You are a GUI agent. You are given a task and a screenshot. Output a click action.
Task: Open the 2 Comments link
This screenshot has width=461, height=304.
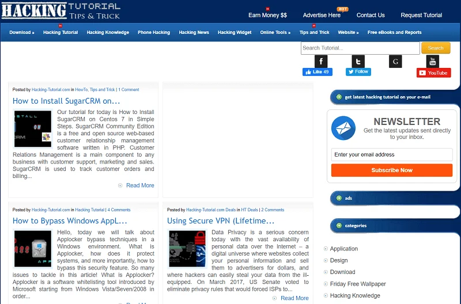(x=273, y=210)
